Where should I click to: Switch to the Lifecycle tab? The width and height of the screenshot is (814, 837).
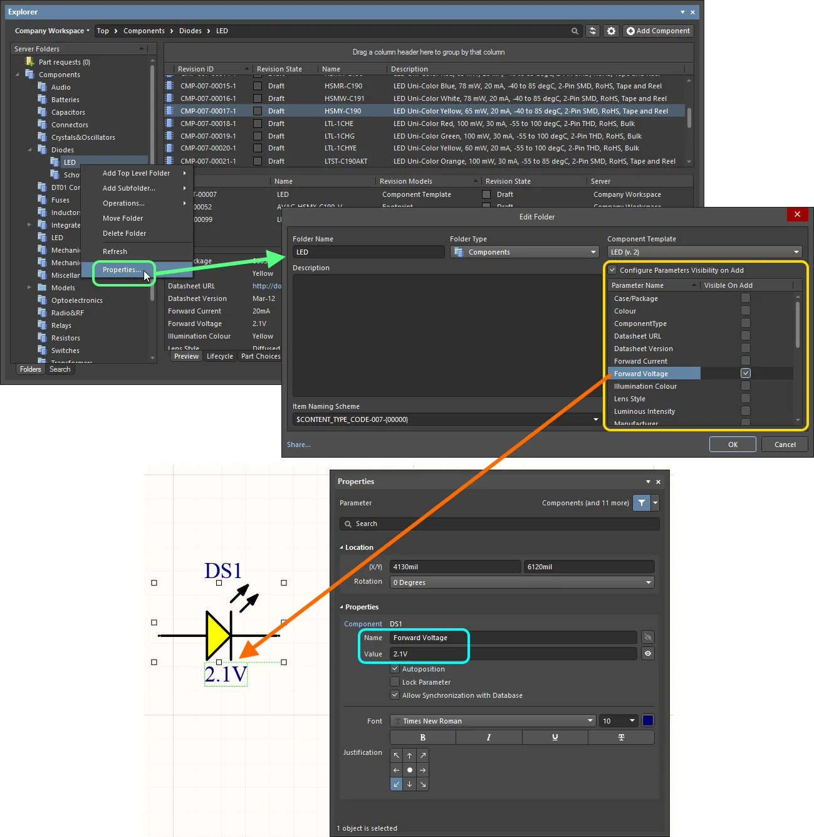click(220, 356)
